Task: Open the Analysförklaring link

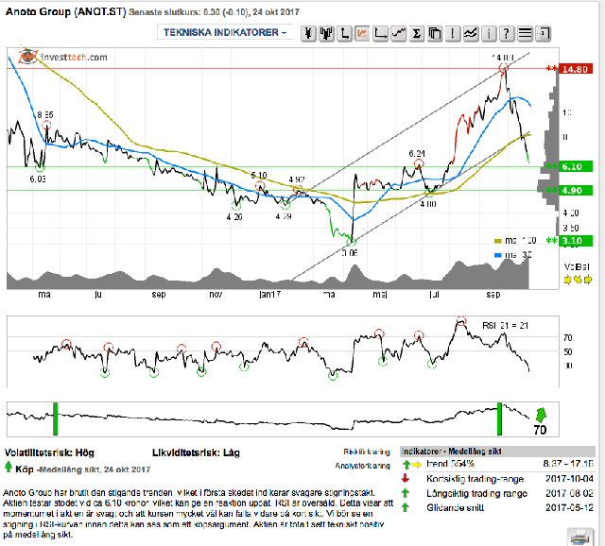Action: click(x=362, y=466)
